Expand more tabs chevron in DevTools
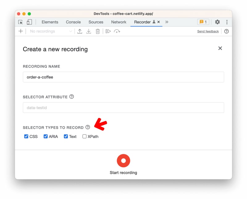This screenshot has height=199, width=247. [x=167, y=22]
